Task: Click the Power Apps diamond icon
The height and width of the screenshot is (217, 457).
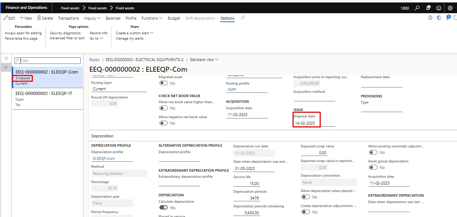Action: point(430,18)
